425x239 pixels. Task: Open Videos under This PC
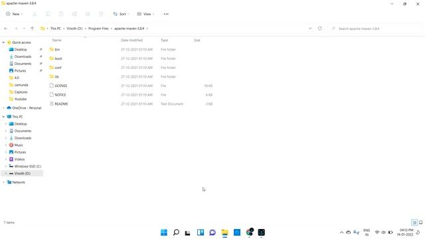pyautogui.click(x=19, y=159)
